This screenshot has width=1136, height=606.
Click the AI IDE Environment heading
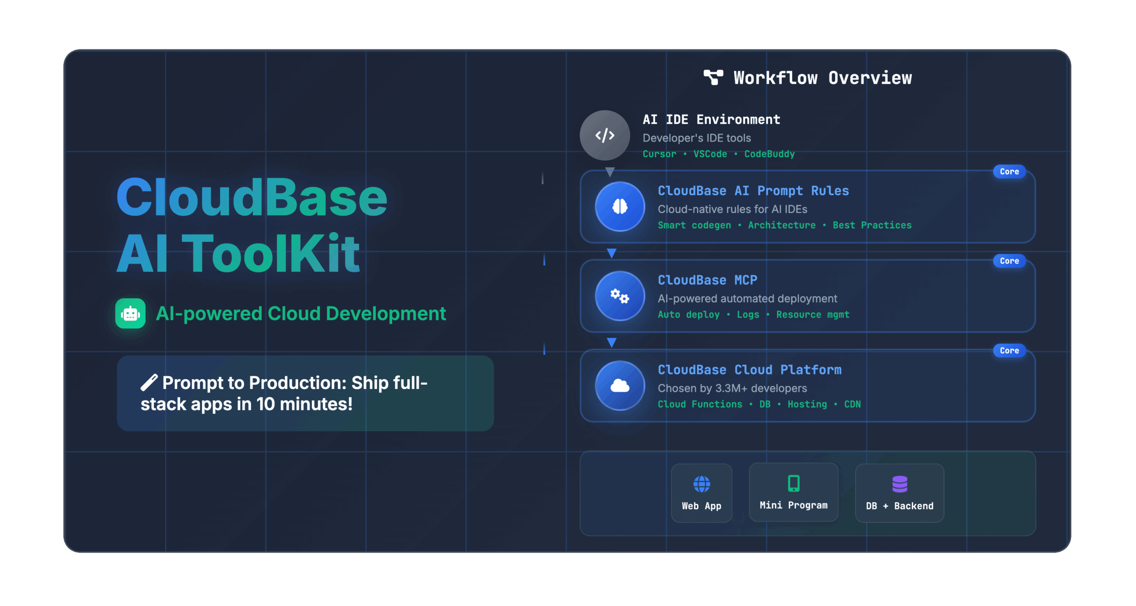[711, 119]
